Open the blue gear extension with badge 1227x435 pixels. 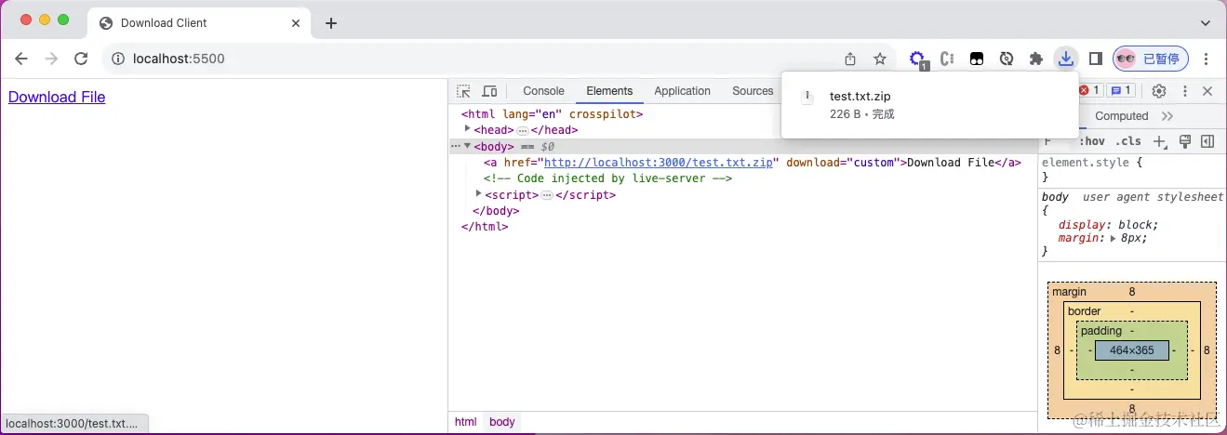(918, 59)
